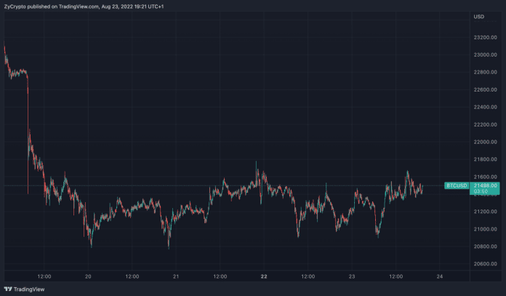The image size is (506, 296).
Task: Click date label 20 on time axis
Action: click(x=88, y=276)
